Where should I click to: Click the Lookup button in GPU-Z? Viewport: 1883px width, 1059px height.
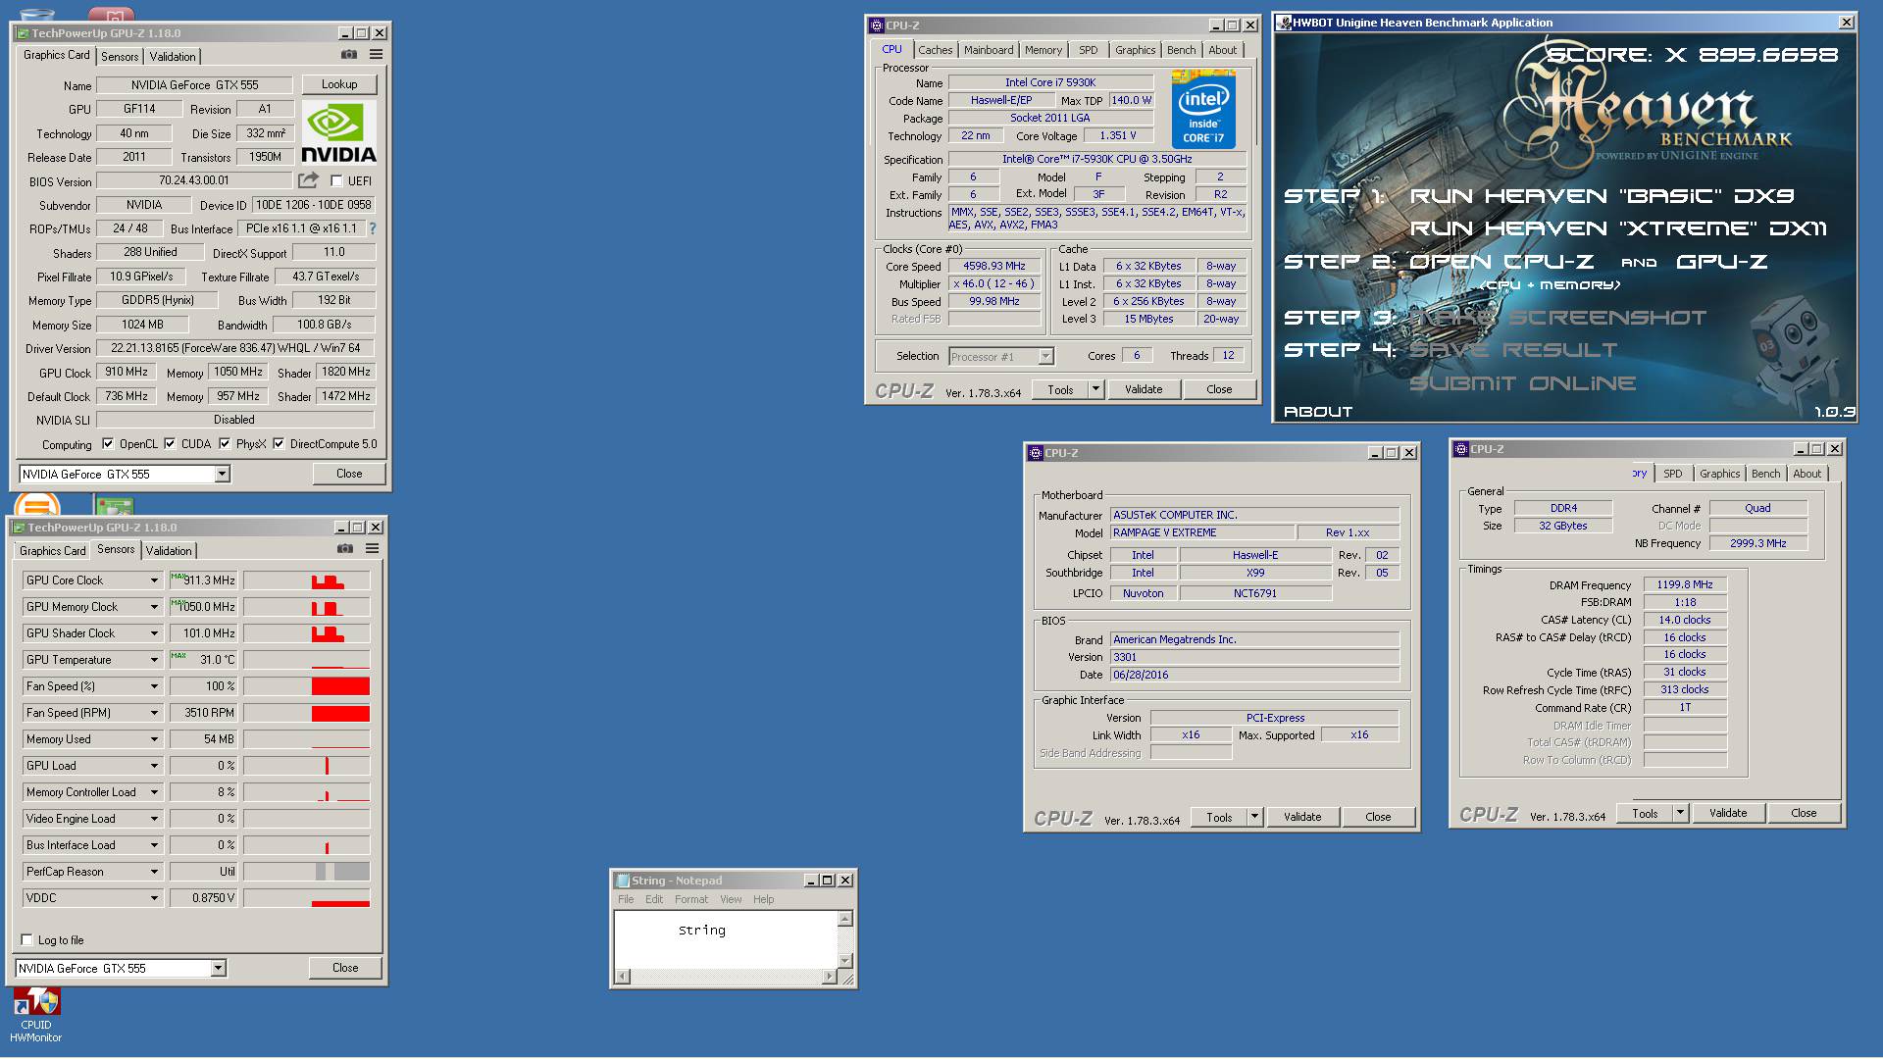(x=339, y=84)
